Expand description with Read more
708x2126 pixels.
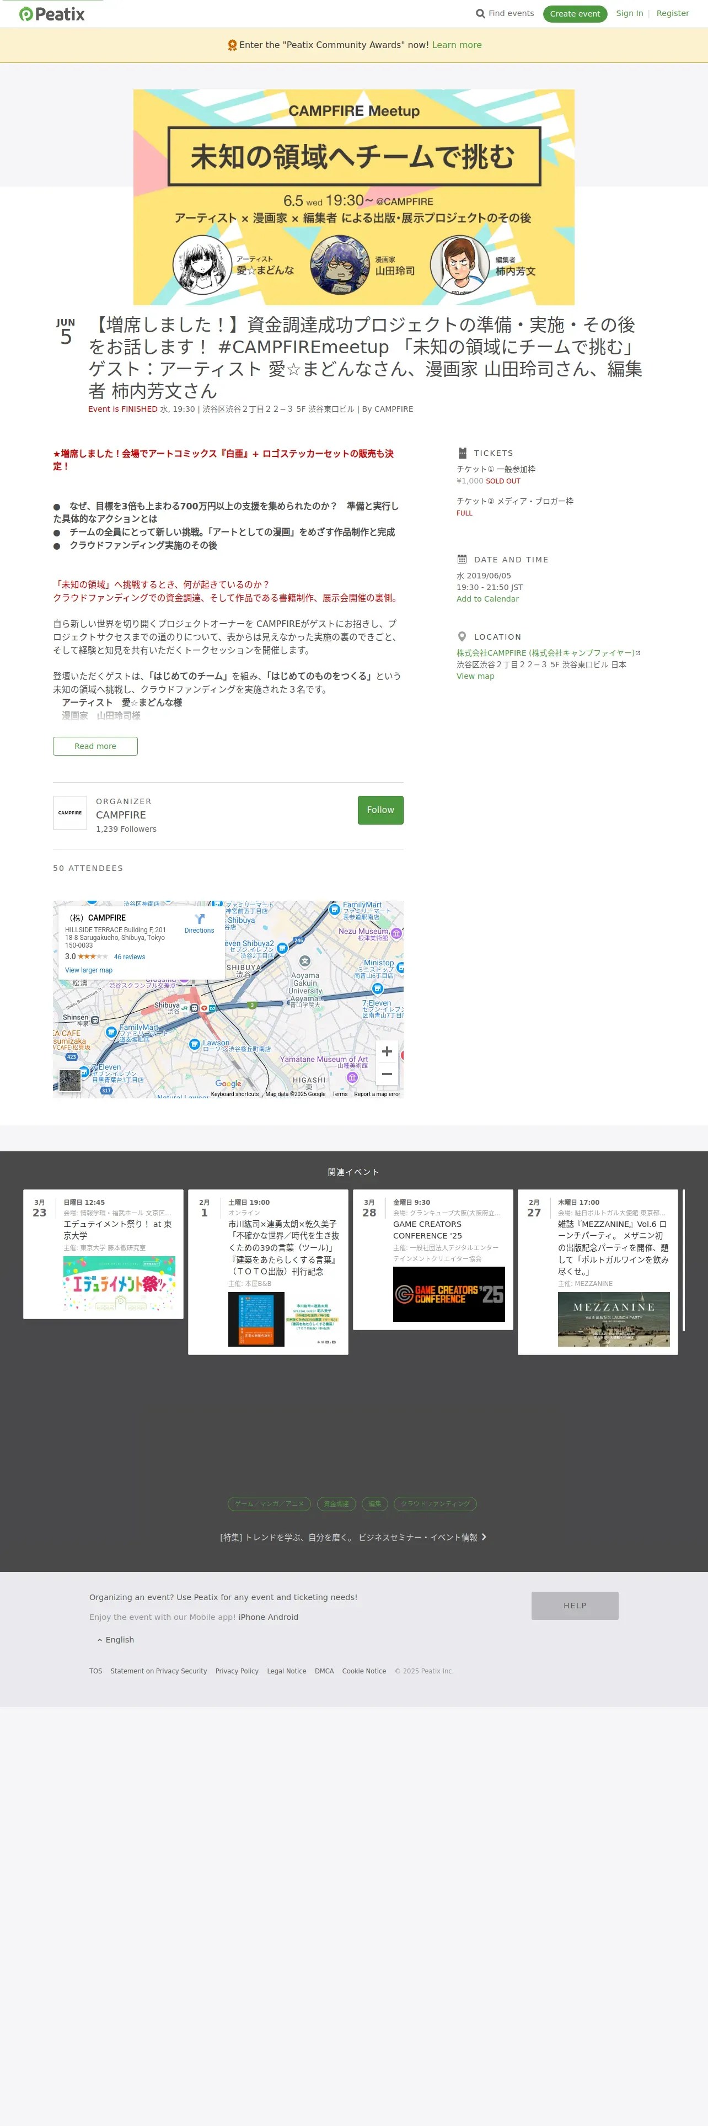(95, 746)
